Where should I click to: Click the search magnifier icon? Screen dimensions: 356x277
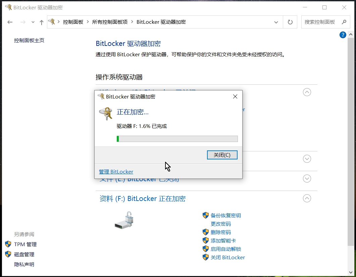(x=344, y=22)
